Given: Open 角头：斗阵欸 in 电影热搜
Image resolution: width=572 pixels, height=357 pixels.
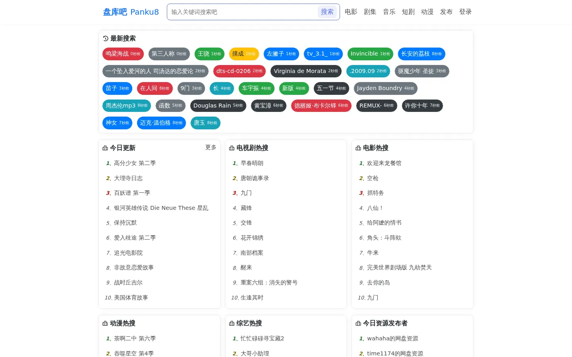Looking at the screenshot, I should pyautogui.click(x=384, y=238).
